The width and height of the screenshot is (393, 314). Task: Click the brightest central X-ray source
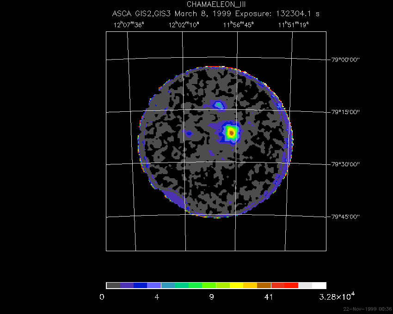(x=231, y=133)
